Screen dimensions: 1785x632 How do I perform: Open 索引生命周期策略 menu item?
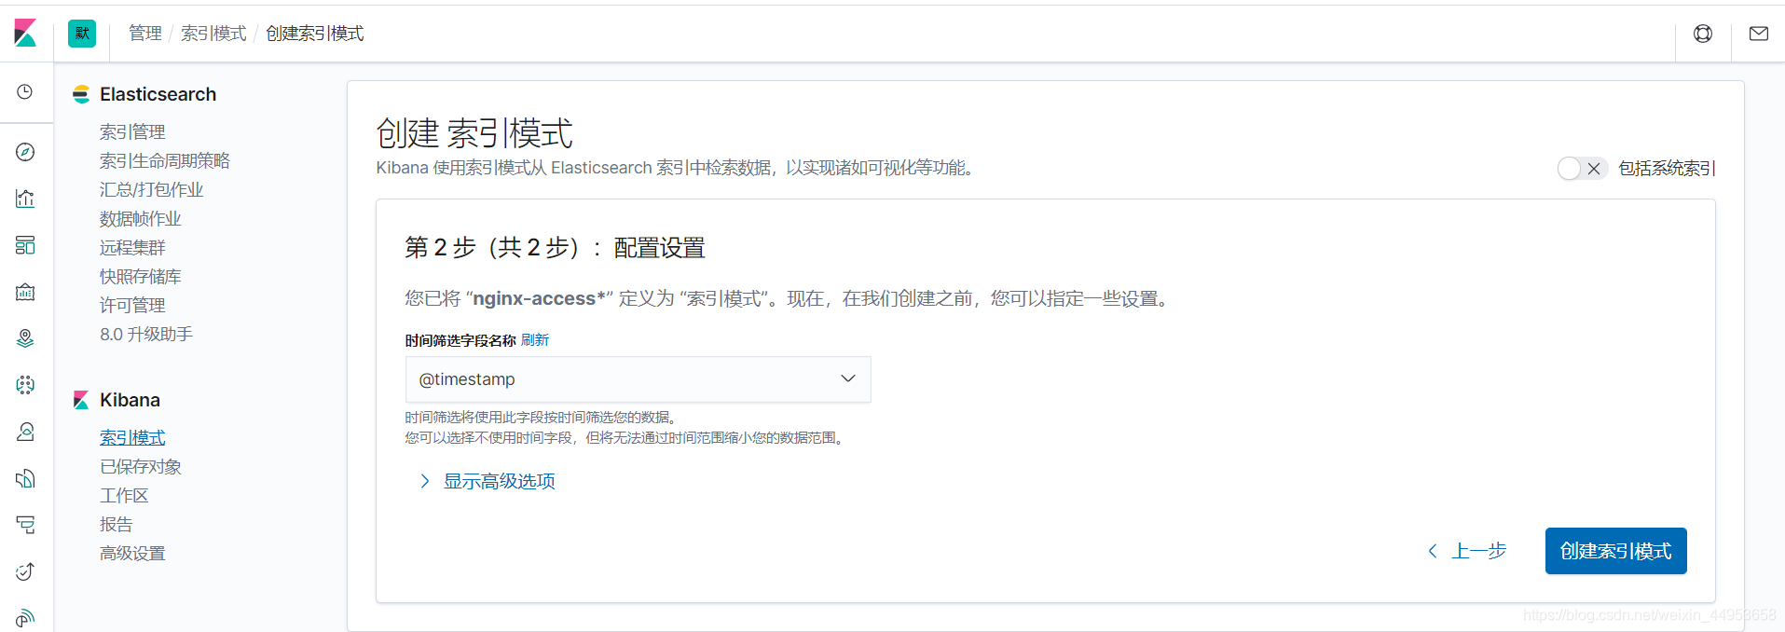coord(165,161)
